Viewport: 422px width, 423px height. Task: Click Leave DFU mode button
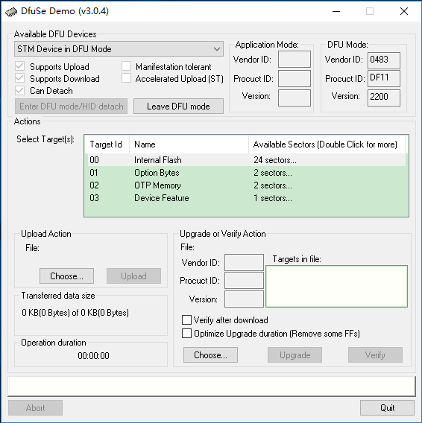click(x=178, y=106)
